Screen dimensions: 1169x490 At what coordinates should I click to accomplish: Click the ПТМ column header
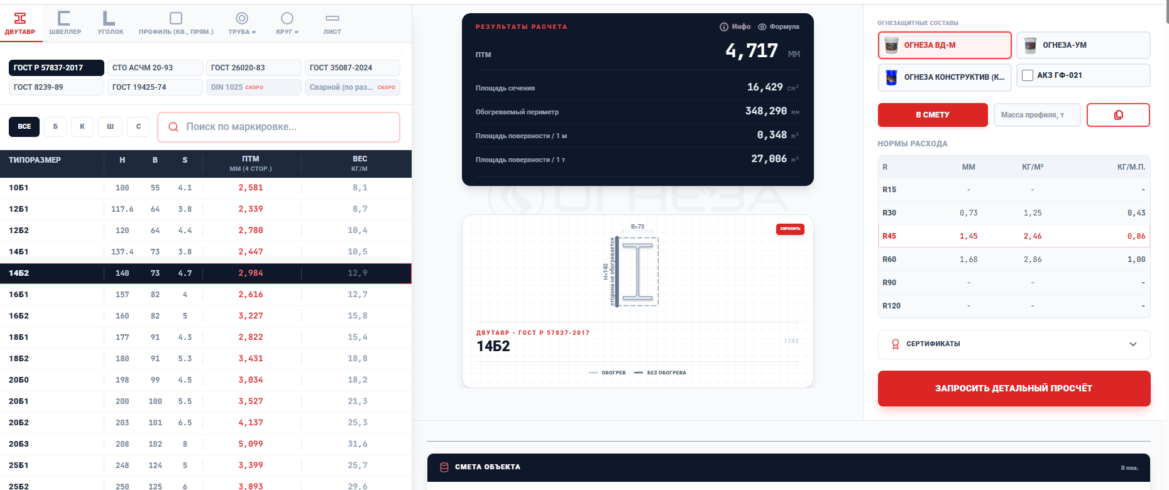(251, 163)
